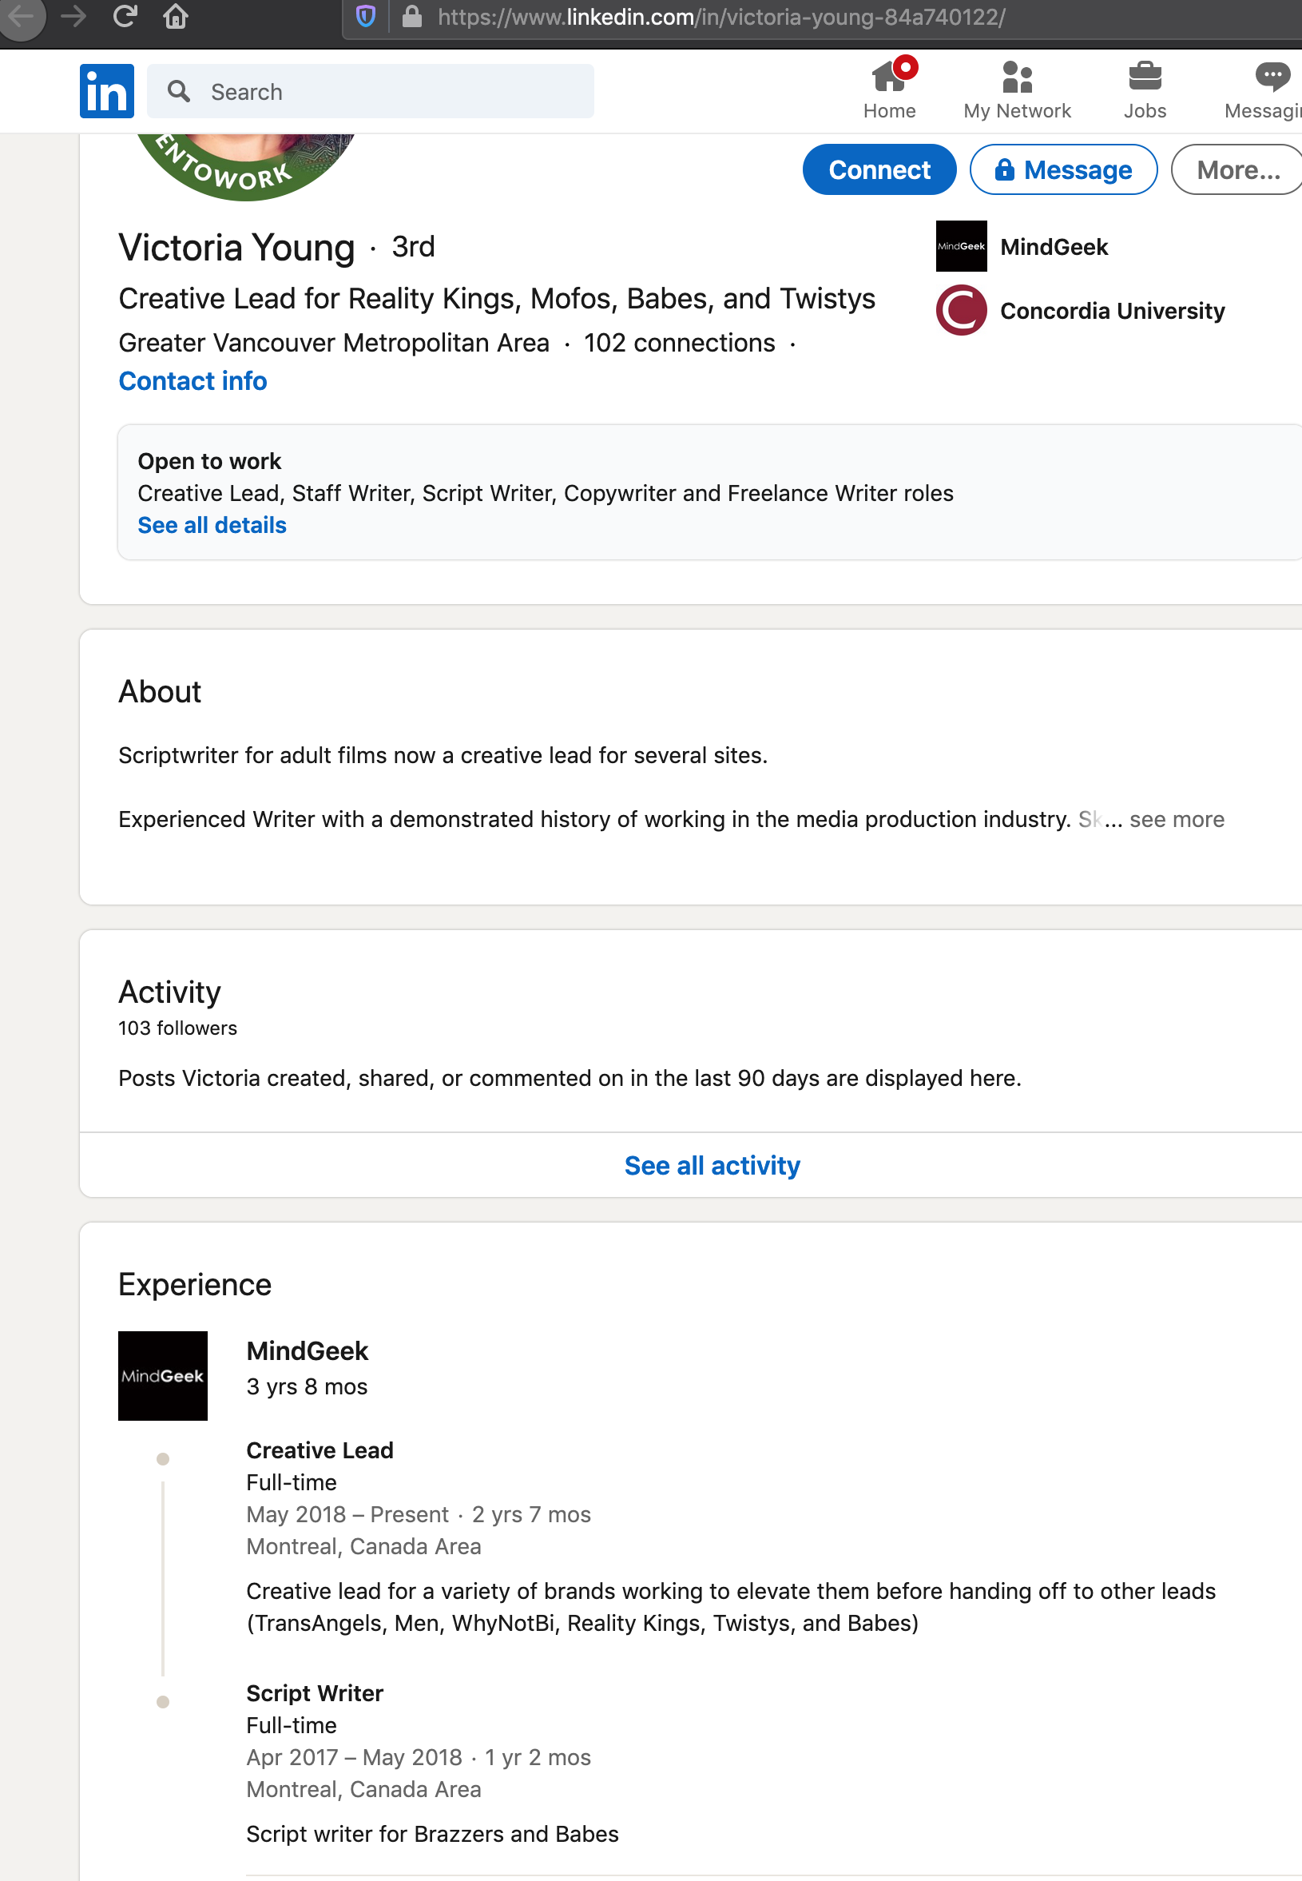The height and width of the screenshot is (1881, 1302).
Task: Click the padlock site security icon
Action: (x=412, y=16)
